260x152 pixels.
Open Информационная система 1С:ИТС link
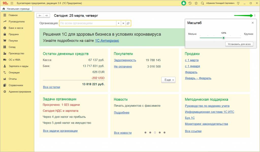(209, 112)
